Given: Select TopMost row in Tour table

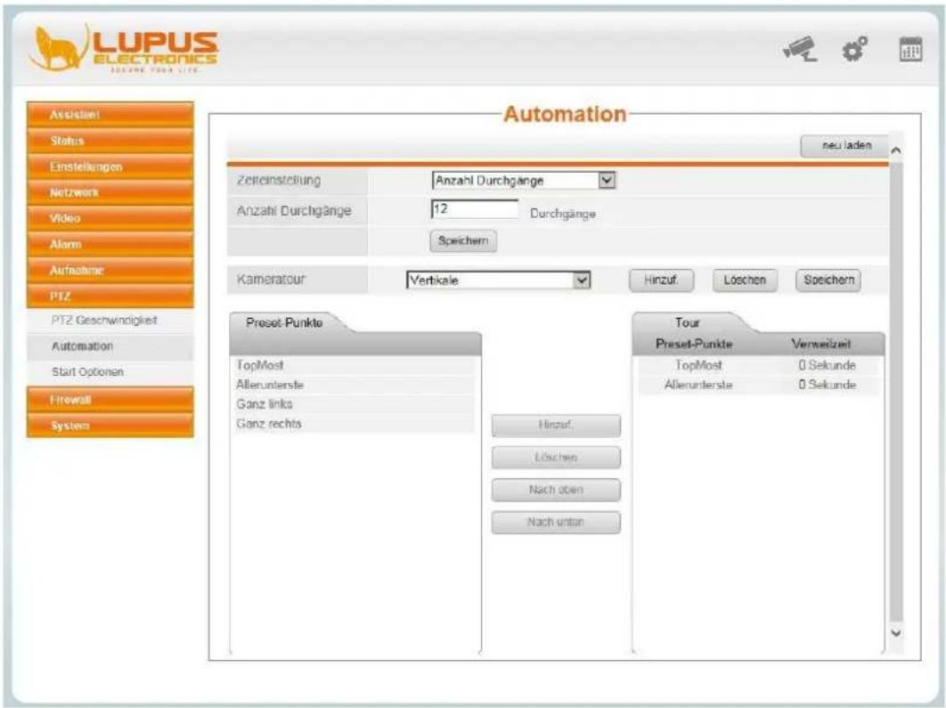Looking at the screenshot, I should pyautogui.click(x=758, y=365).
